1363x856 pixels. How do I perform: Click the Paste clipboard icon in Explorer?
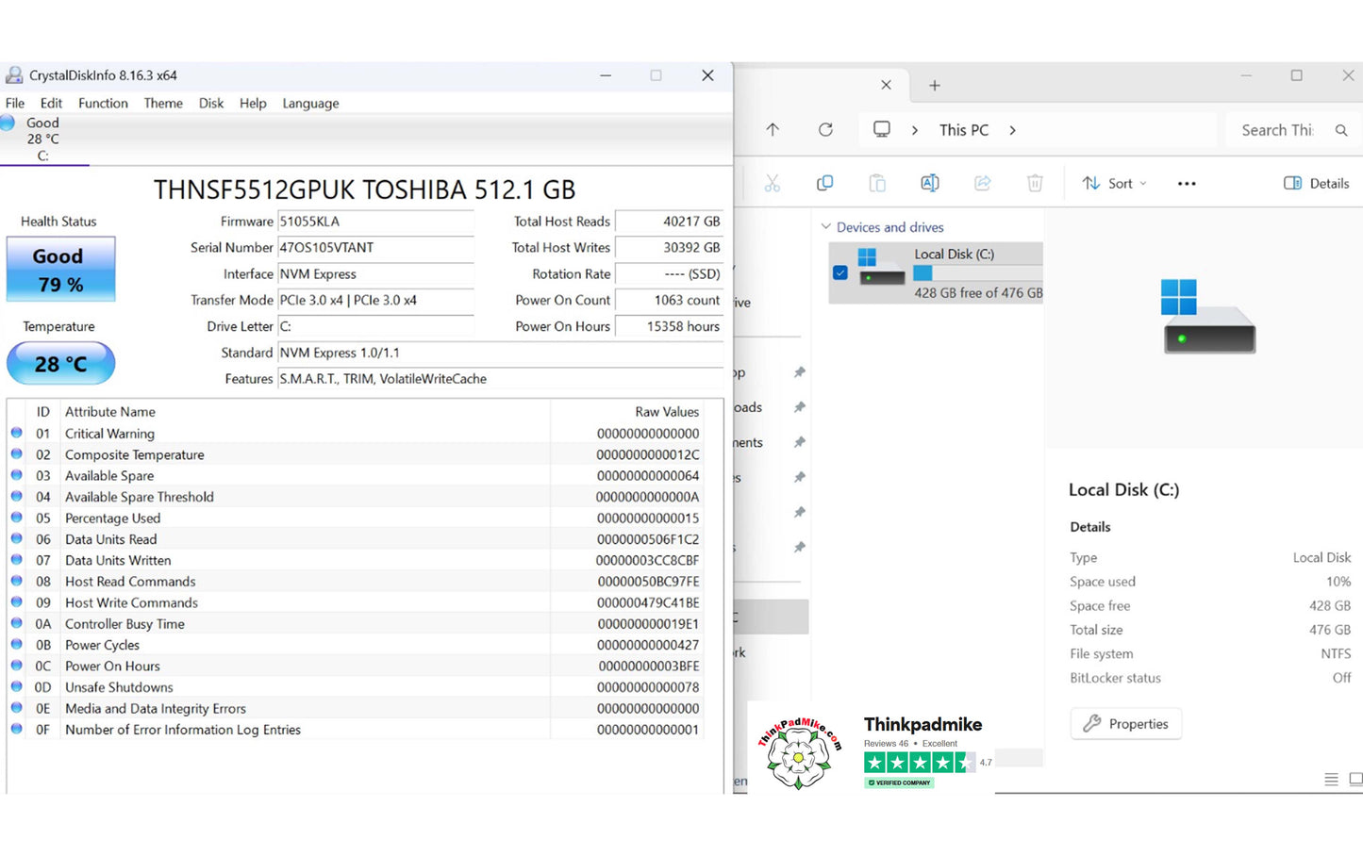point(877,183)
